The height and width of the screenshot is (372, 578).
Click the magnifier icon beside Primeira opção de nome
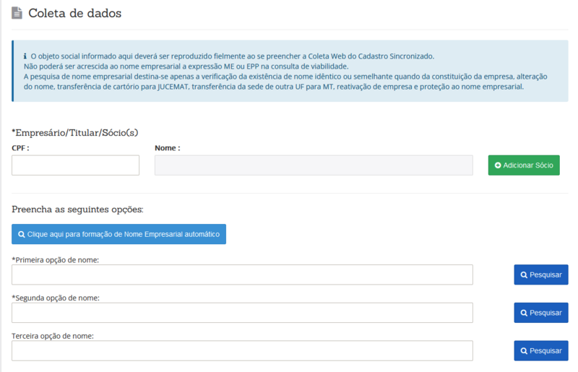tap(524, 275)
